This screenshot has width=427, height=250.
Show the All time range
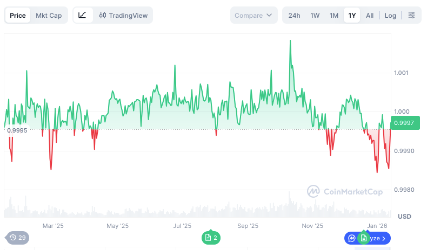click(370, 15)
